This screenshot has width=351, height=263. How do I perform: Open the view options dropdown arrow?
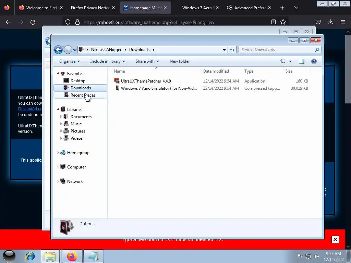pos(290,61)
